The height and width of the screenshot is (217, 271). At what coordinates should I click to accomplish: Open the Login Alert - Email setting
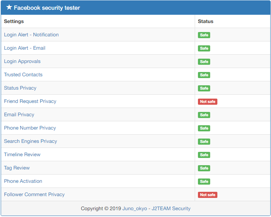(x=25, y=48)
